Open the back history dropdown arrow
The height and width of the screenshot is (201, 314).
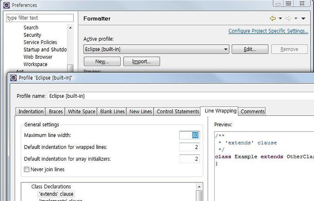pyautogui.click(x=281, y=18)
